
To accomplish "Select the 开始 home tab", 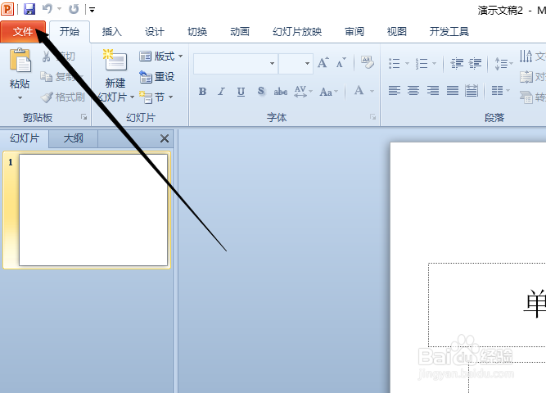I will (70, 32).
